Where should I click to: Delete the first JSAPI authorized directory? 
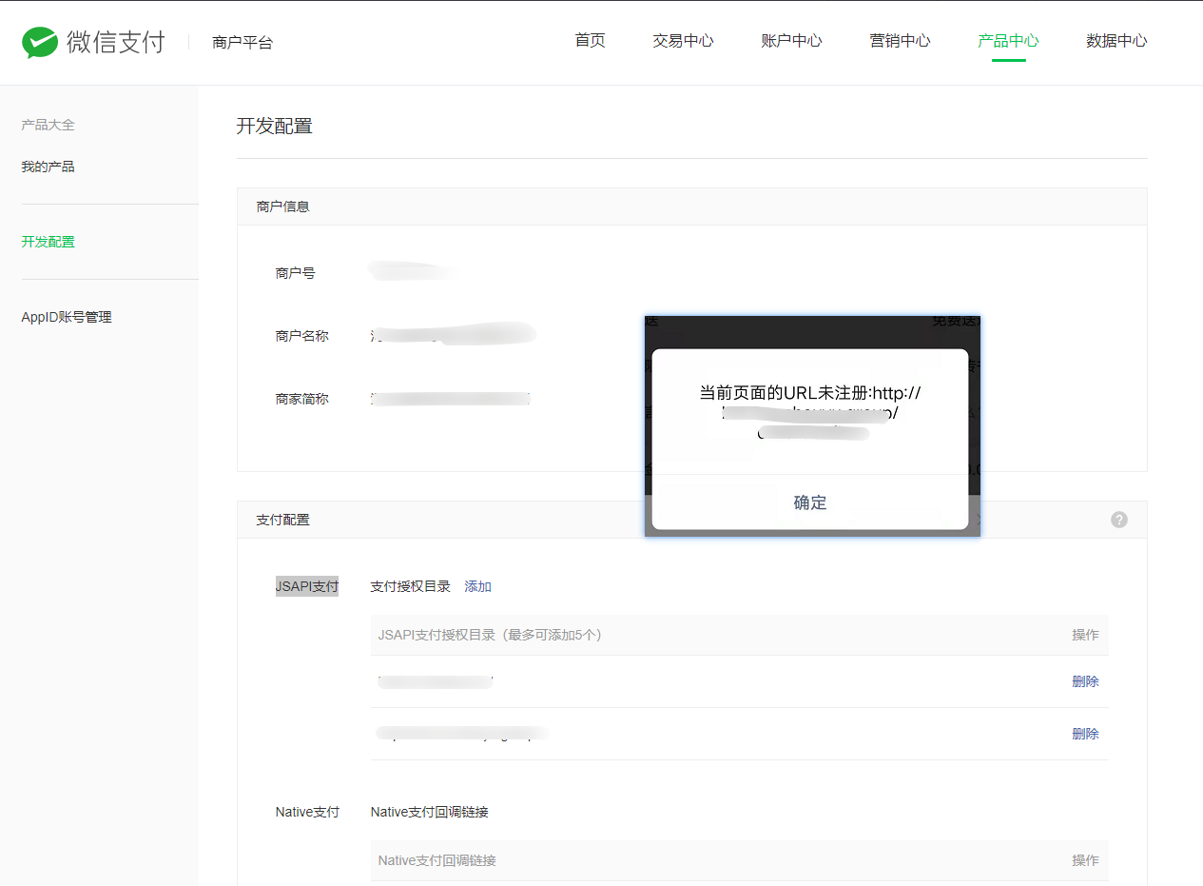tap(1085, 681)
